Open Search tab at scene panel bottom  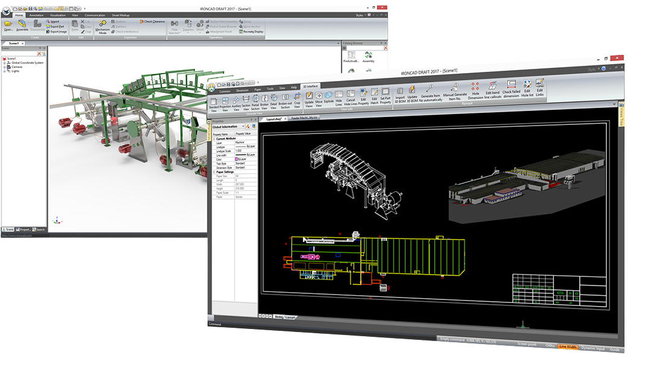click(39, 229)
